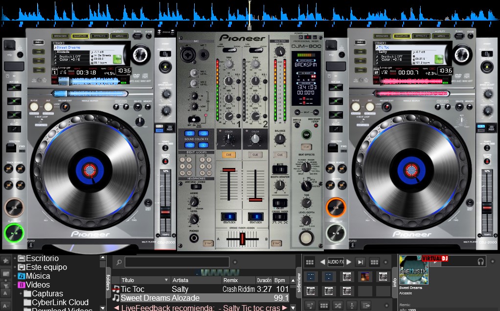This screenshot has width=500, height=311.
Task: Open the Sampler tab on left deck
Action: (80, 36)
